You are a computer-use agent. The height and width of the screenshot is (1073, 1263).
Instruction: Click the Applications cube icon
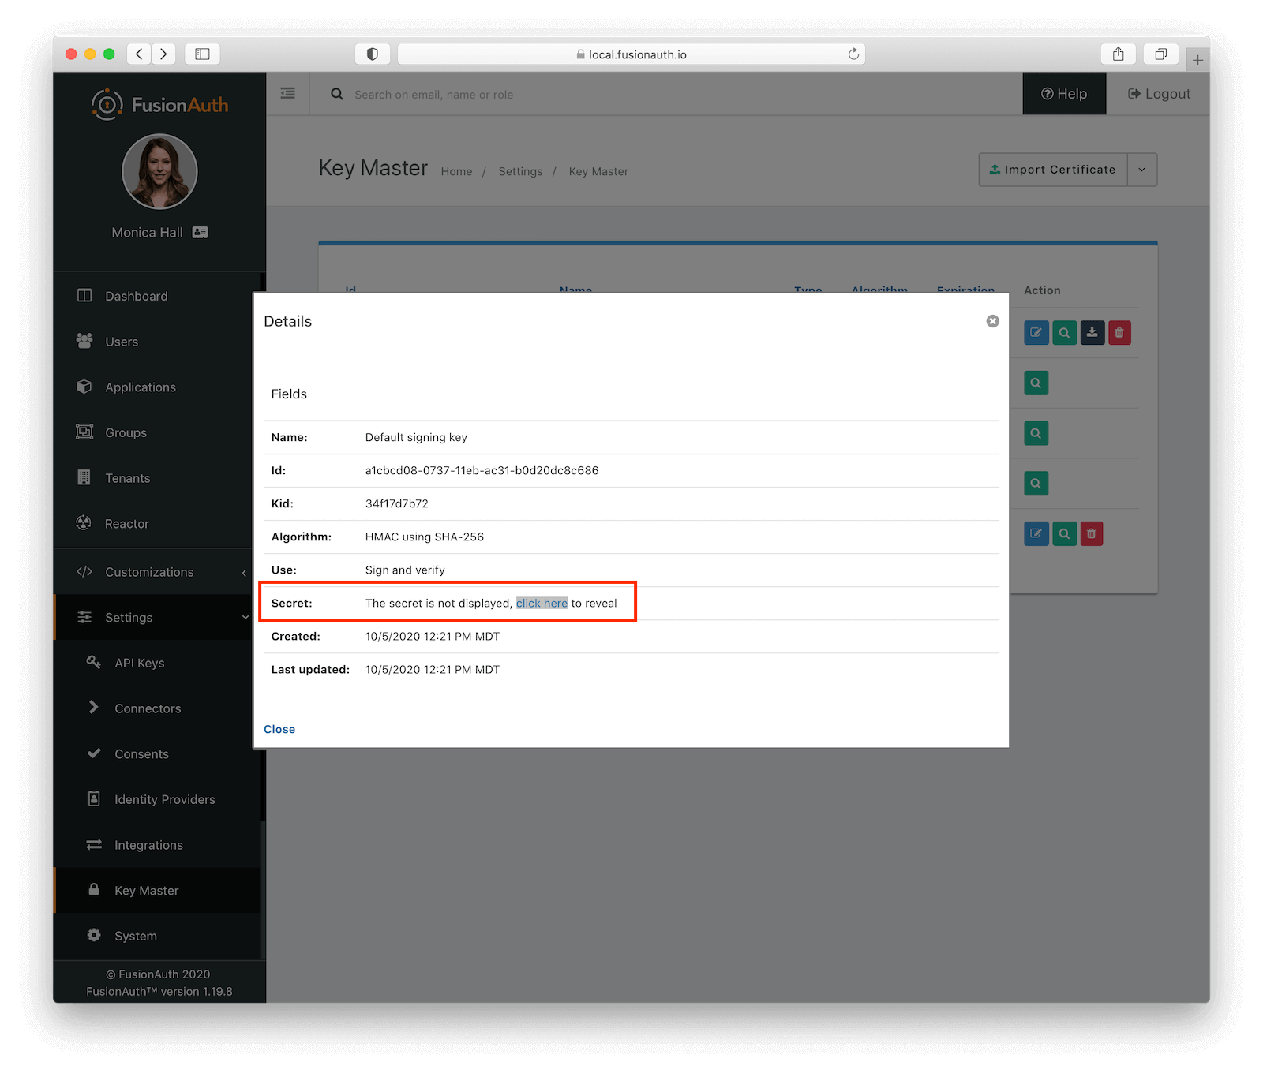point(84,387)
